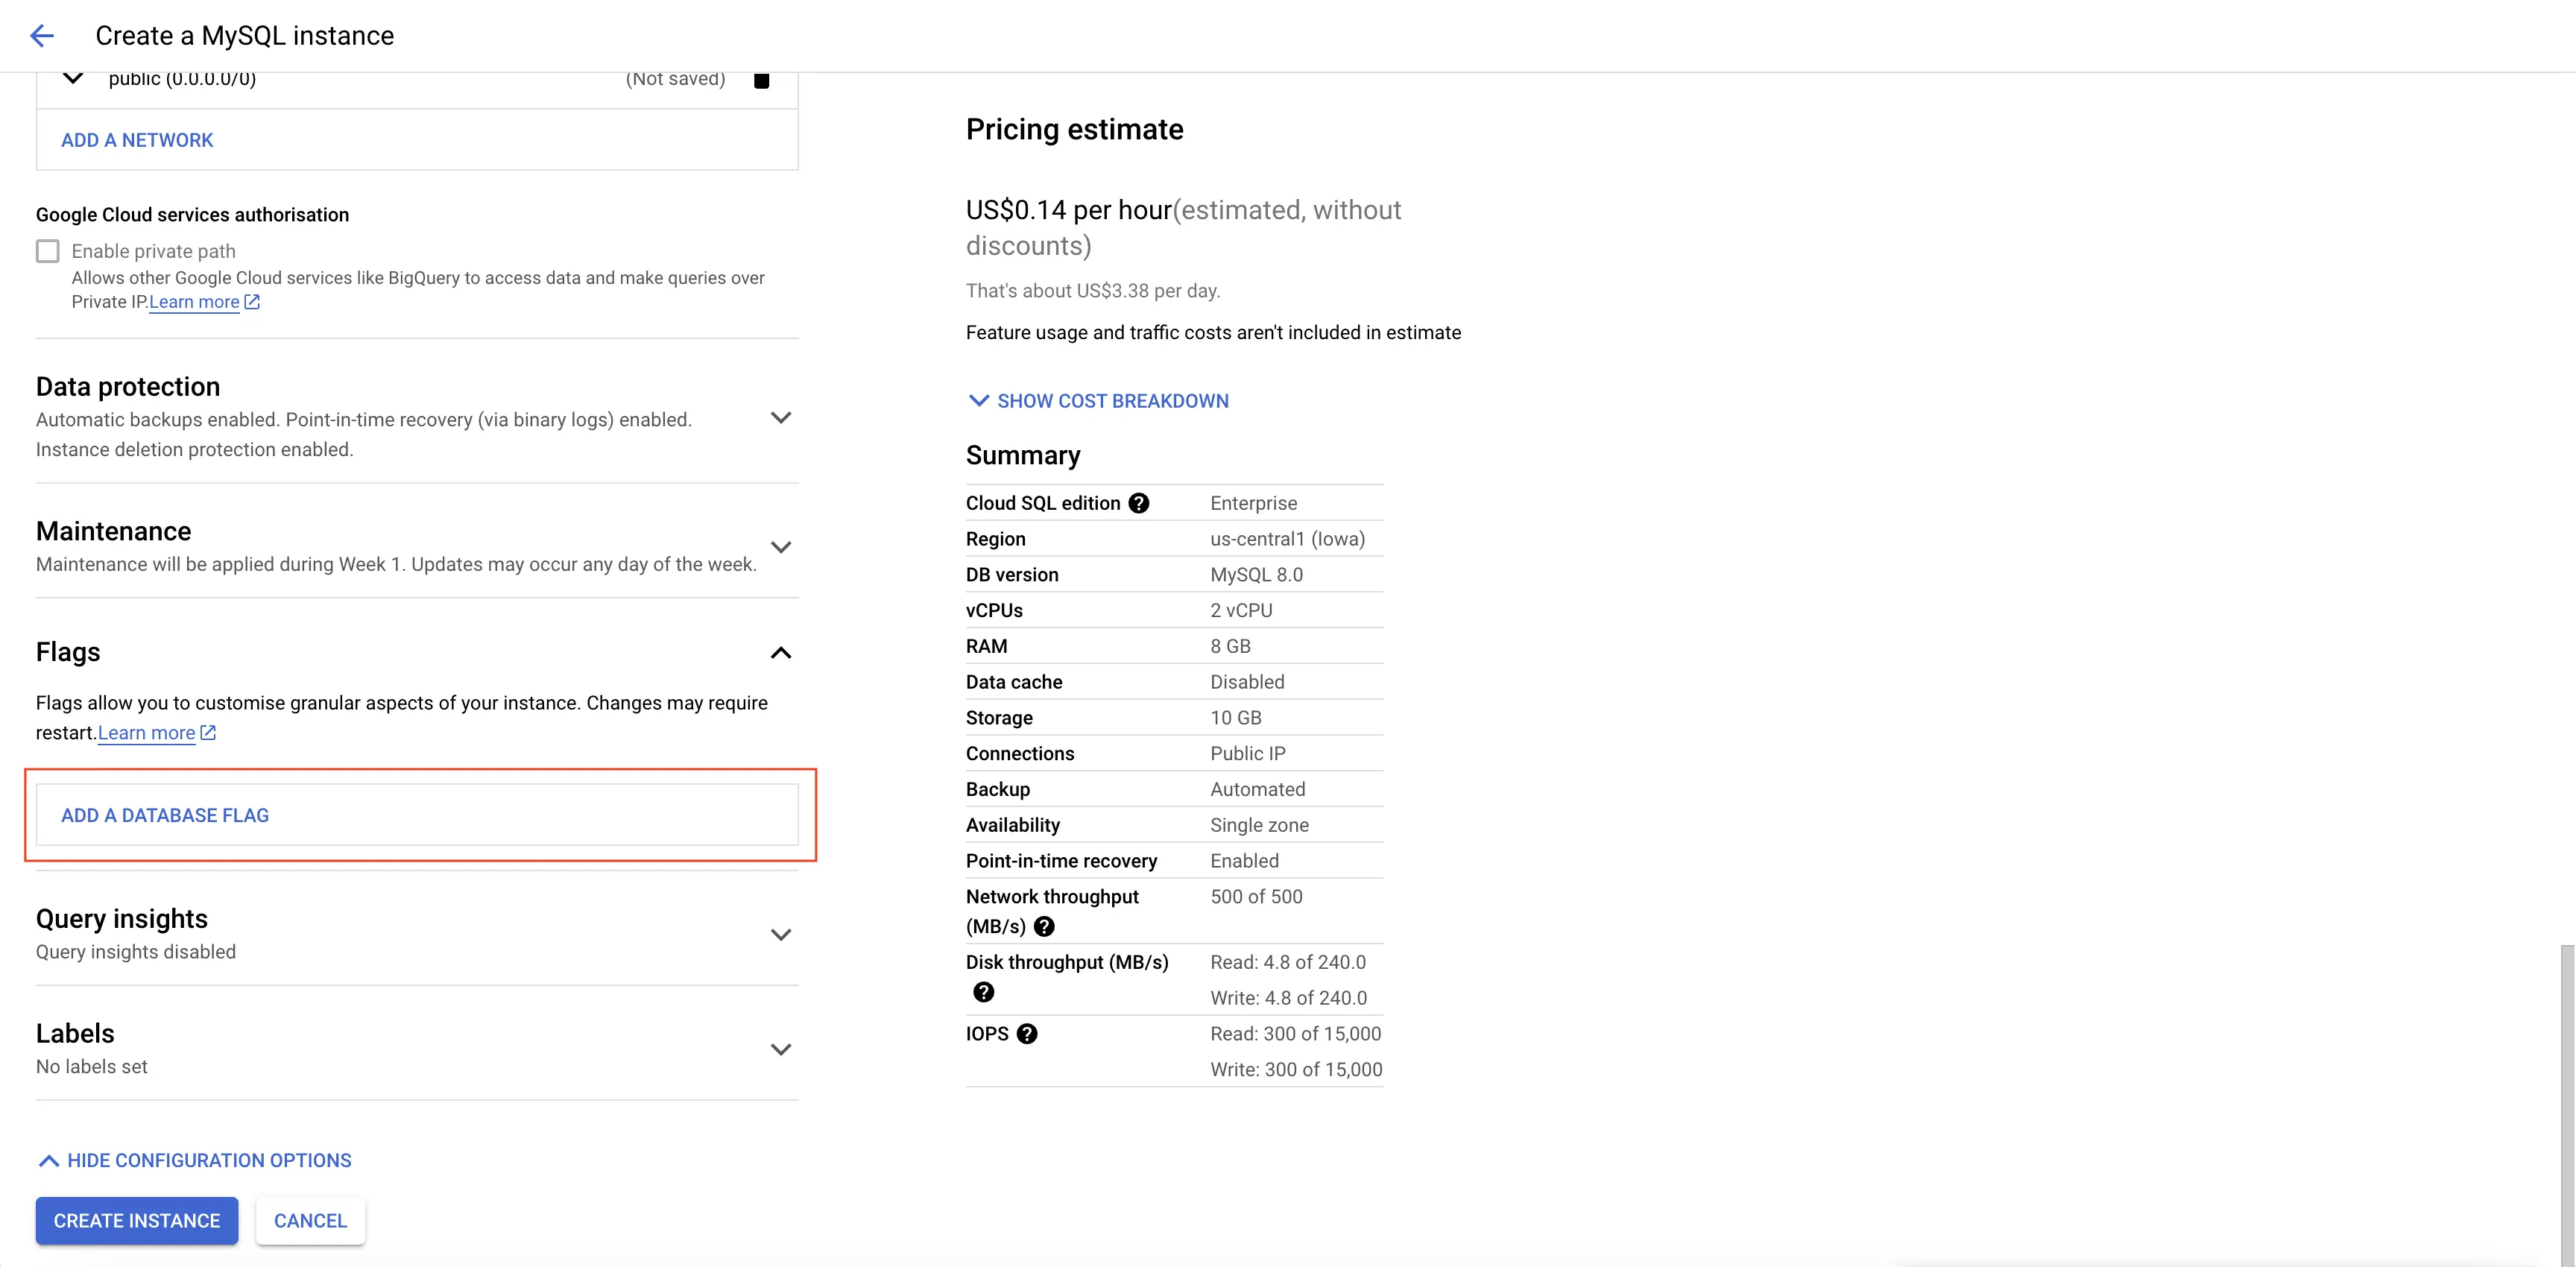Viewport: 2576px width, 1267px height.
Task: Open Cloud SQL edition help tooltip
Action: point(1138,503)
